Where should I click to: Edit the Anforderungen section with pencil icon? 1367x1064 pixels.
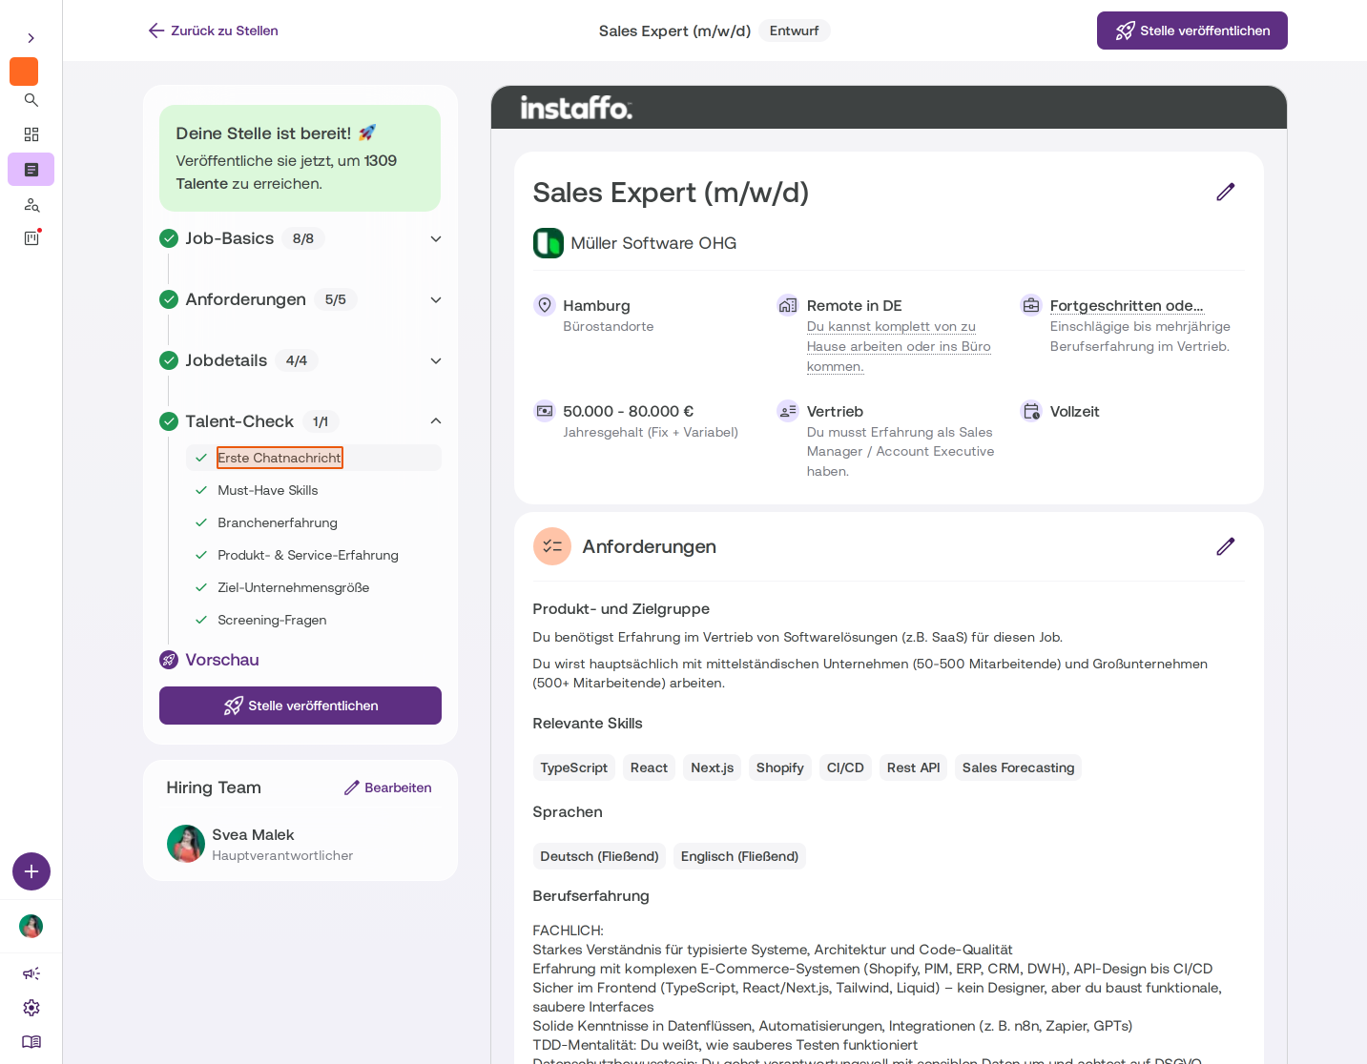(x=1226, y=546)
